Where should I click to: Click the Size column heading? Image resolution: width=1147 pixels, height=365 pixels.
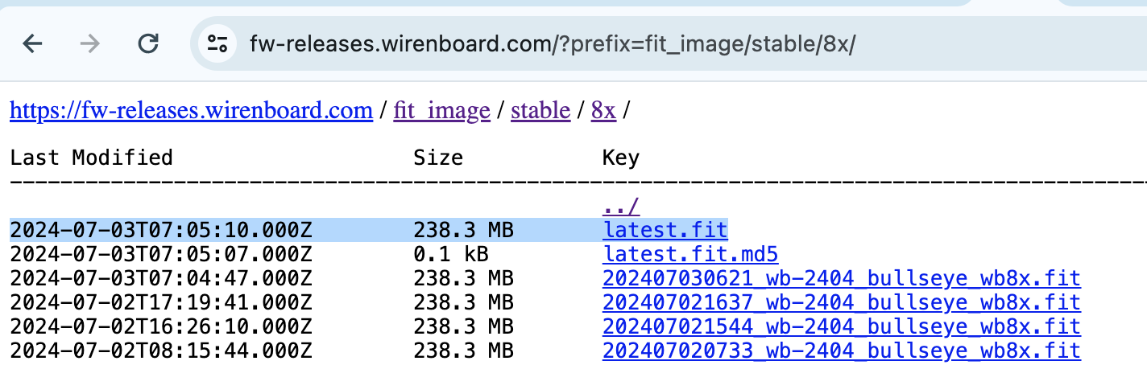click(x=438, y=158)
